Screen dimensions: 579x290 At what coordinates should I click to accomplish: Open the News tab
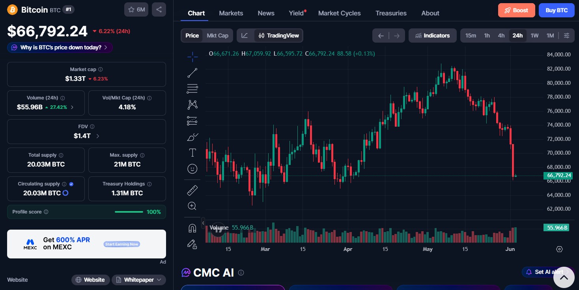266,13
